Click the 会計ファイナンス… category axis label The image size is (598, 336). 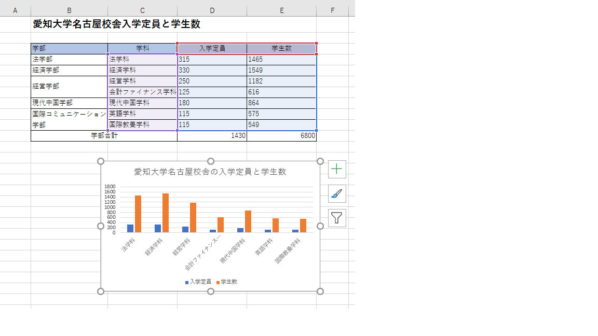pos(202,253)
